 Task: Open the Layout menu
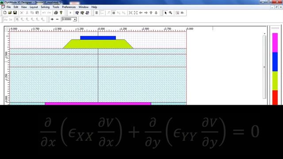(34, 7)
